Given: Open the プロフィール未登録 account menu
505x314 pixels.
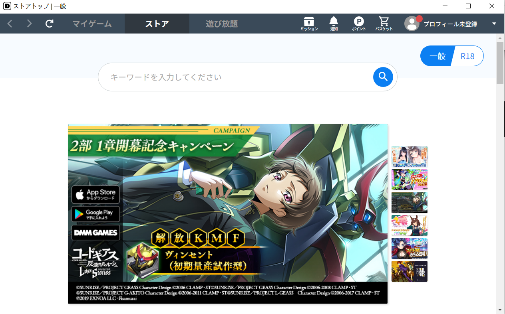Looking at the screenshot, I should (x=450, y=24).
